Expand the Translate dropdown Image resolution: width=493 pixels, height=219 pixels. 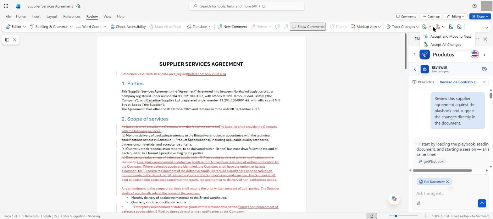(x=210, y=27)
